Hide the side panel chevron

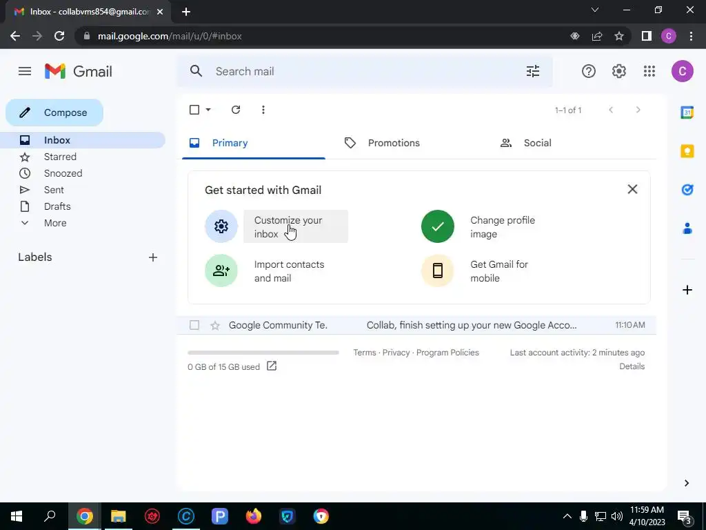tap(687, 483)
